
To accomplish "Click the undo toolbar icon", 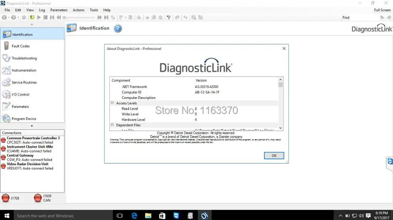I will [177, 17].
